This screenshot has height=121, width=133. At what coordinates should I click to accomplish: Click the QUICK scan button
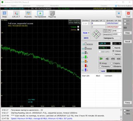[x=86, y=38]
